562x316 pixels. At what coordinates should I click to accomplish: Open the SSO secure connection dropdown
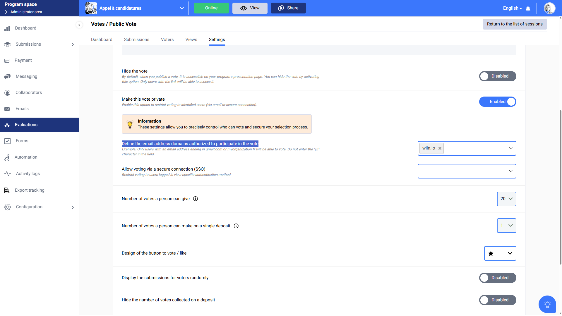point(467,171)
